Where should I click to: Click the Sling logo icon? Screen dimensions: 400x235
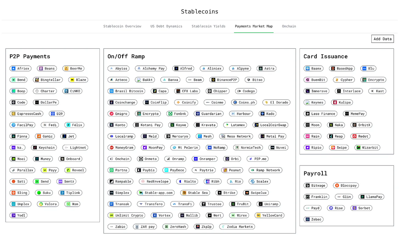tap(13, 193)
